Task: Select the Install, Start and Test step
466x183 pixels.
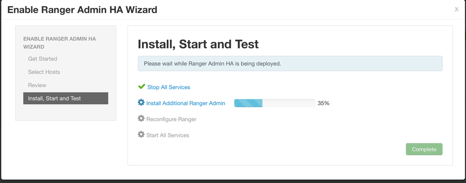Action: (66, 98)
